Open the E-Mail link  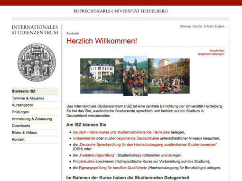(208, 27)
